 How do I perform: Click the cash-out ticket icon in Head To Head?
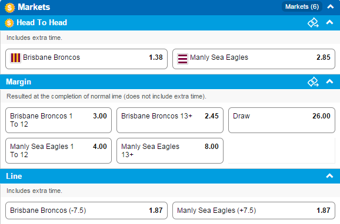coord(313,22)
